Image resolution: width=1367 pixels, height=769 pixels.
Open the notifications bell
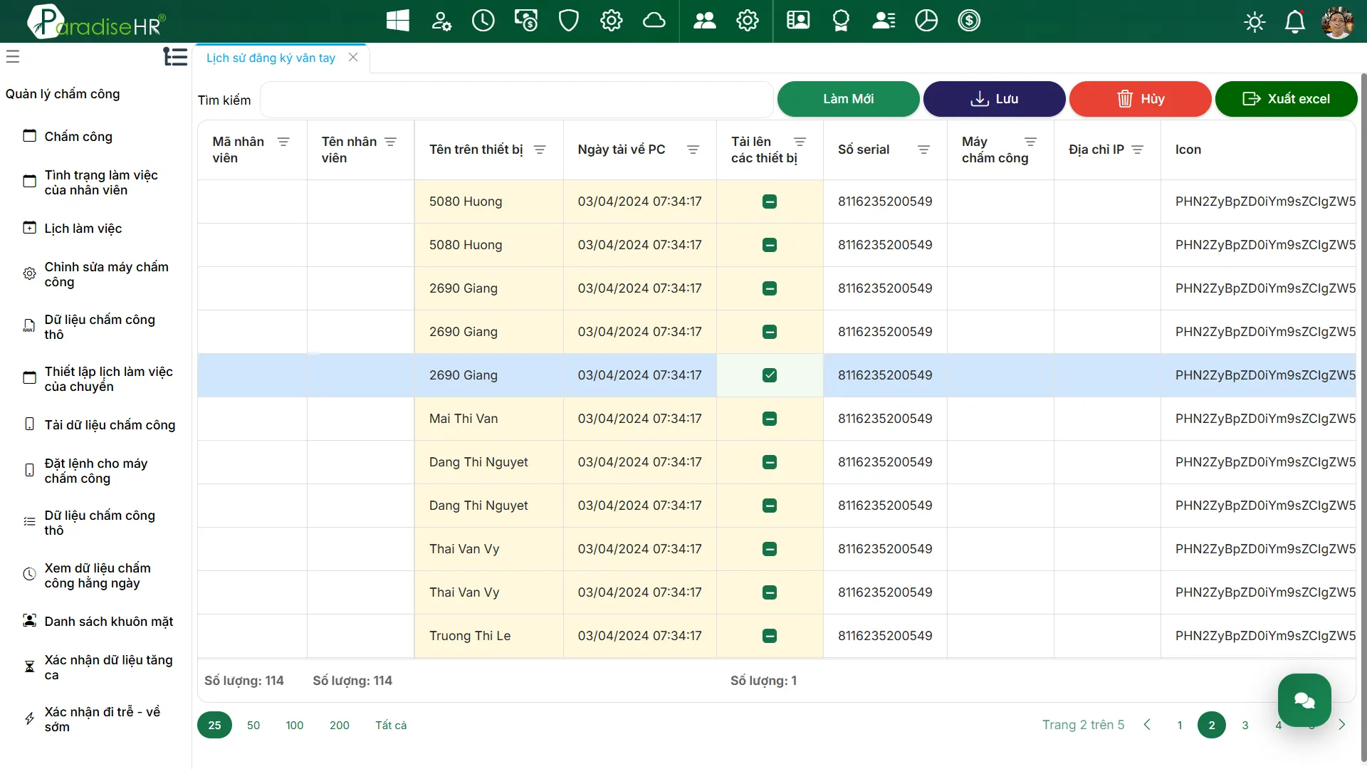(x=1294, y=22)
